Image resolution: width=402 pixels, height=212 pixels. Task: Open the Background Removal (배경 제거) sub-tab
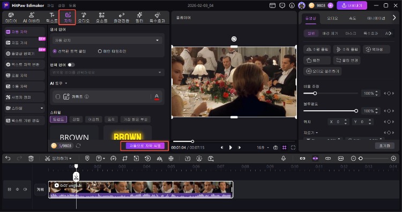[x=330, y=33]
